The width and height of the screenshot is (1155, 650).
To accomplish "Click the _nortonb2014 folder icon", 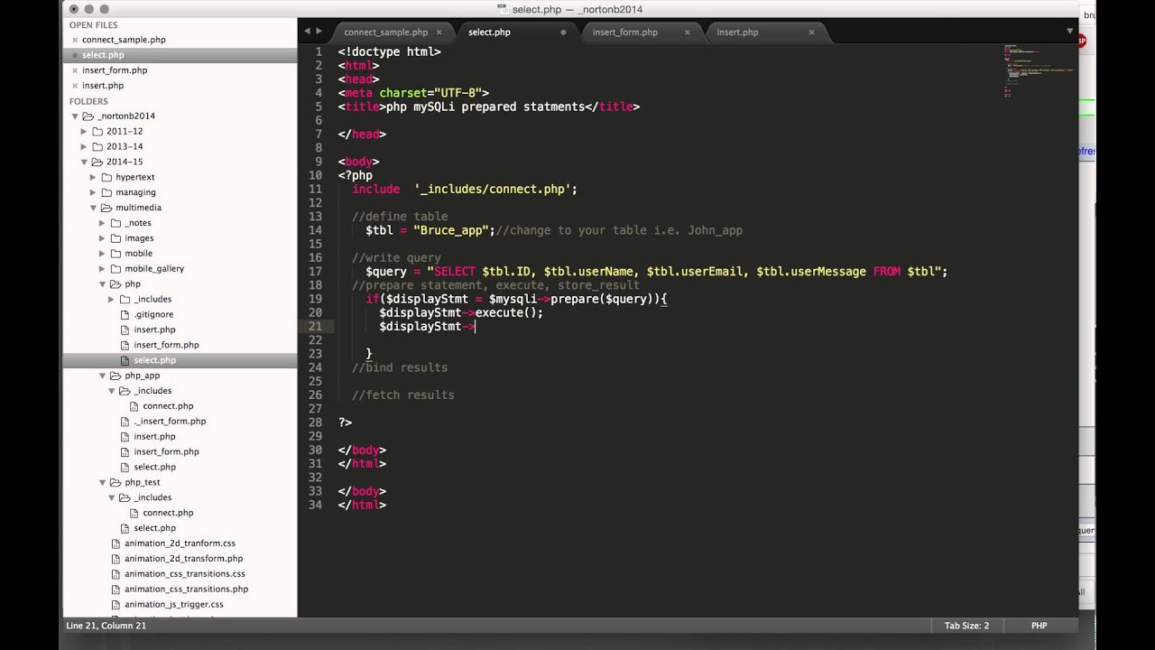I will (88, 116).
